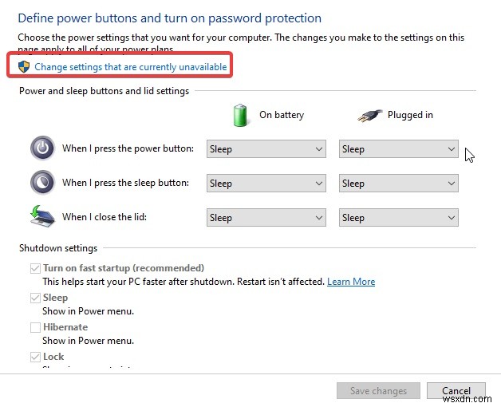
Task: Click the green battery icon
Action: point(241,115)
